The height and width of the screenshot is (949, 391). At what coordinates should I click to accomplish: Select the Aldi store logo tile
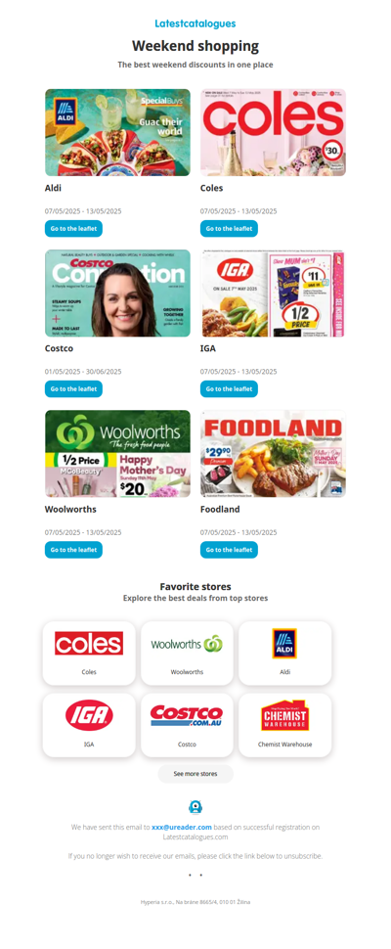[284, 653]
